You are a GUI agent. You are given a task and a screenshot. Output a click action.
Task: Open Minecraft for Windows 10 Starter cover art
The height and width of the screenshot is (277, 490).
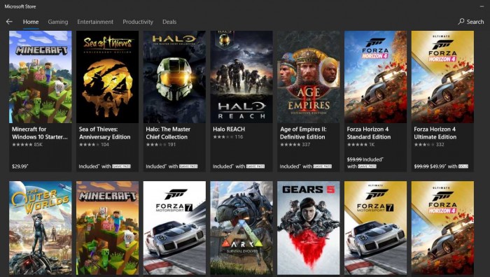click(x=41, y=77)
